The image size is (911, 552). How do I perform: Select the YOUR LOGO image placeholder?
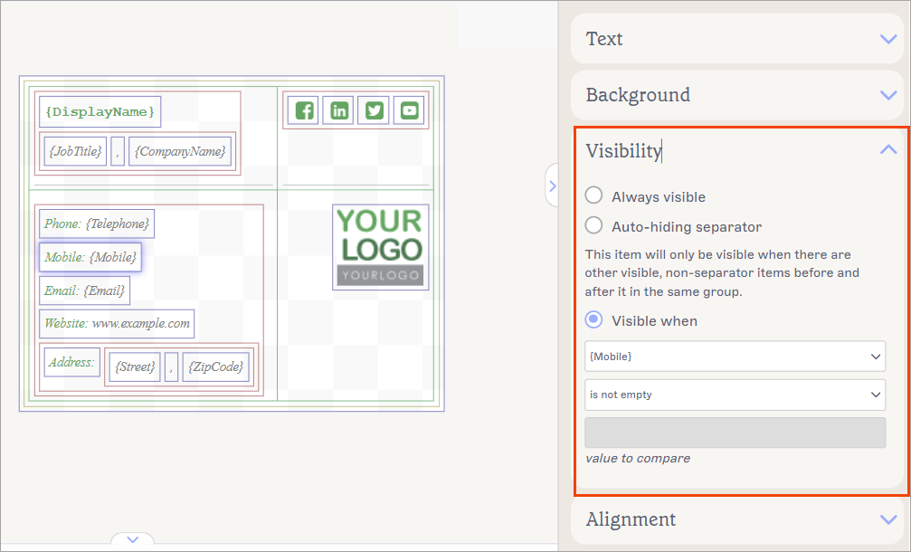click(381, 247)
